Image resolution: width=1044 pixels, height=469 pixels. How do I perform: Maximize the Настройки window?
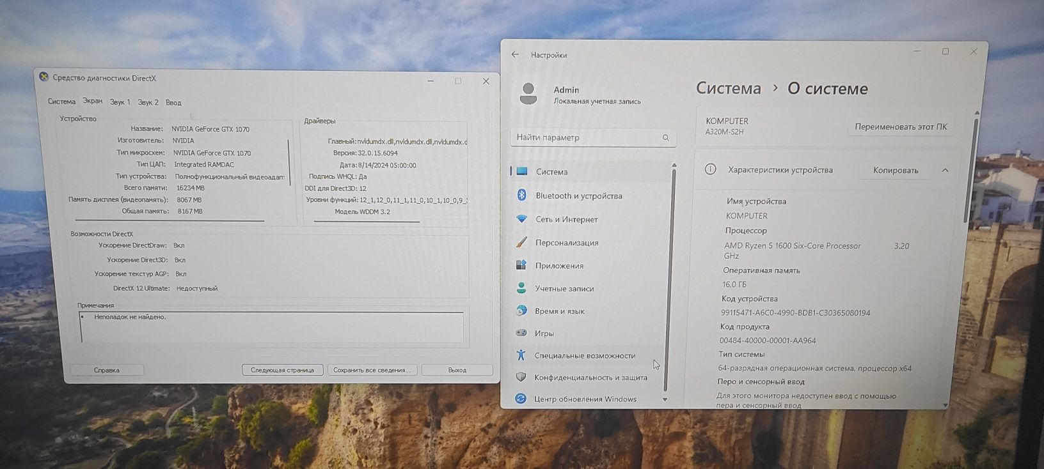point(945,52)
